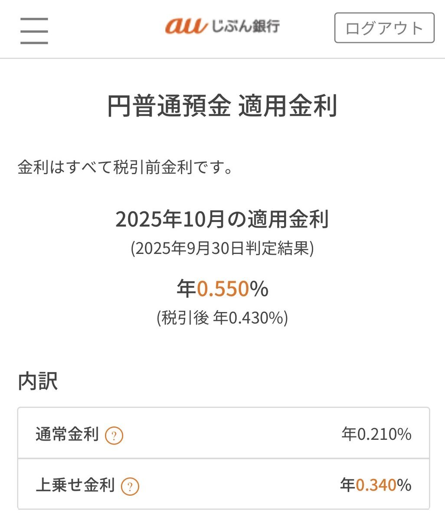Select the 2025年10月の適用金利 heading

(x=222, y=219)
